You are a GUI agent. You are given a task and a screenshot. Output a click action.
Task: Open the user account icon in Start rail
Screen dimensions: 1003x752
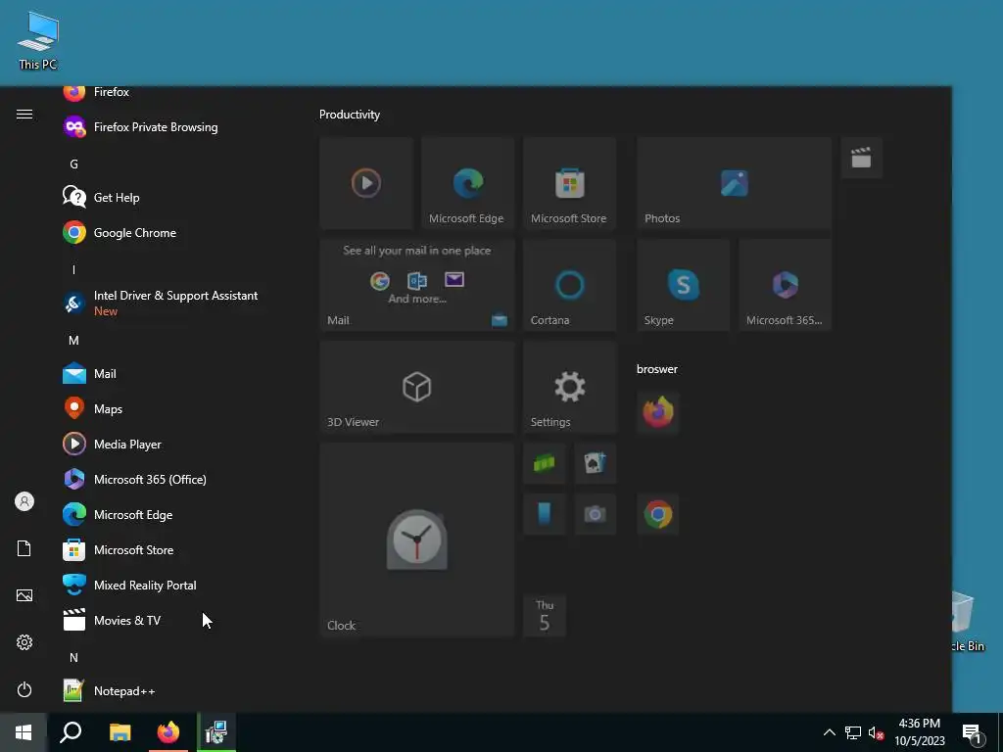[x=24, y=502]
